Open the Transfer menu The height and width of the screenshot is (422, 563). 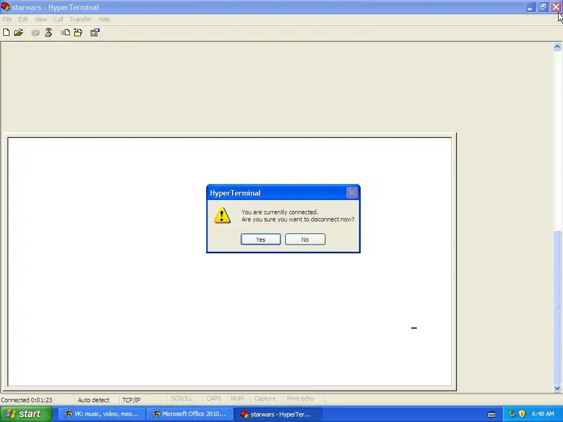(x=80, y=19)
